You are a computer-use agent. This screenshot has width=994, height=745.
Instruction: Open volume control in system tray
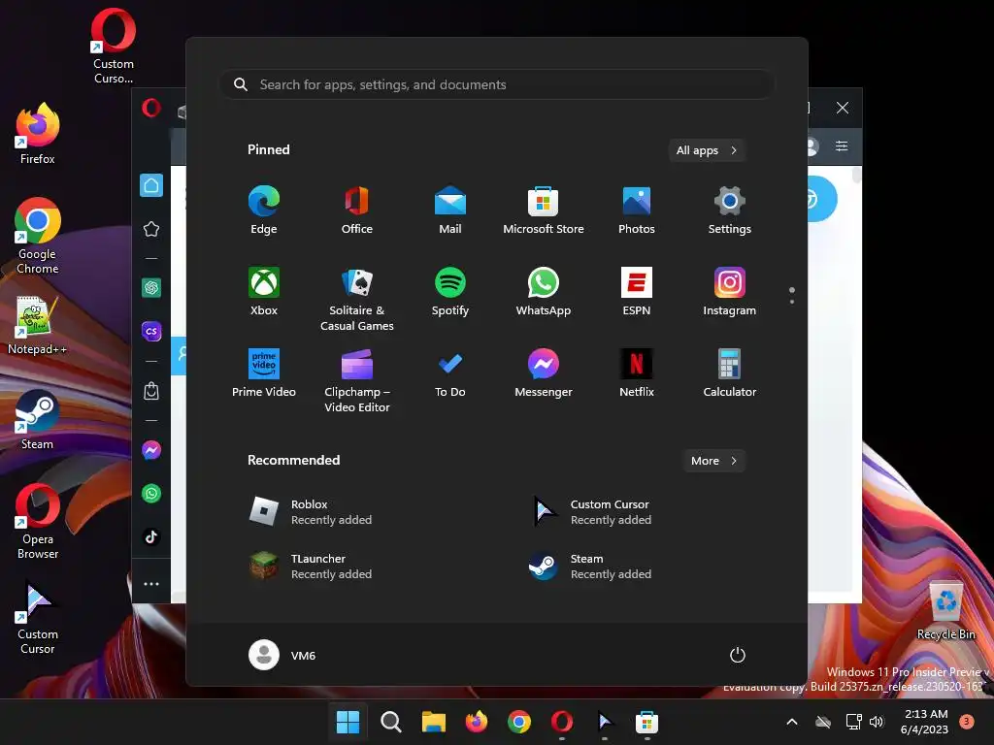[x=877, y=722]
